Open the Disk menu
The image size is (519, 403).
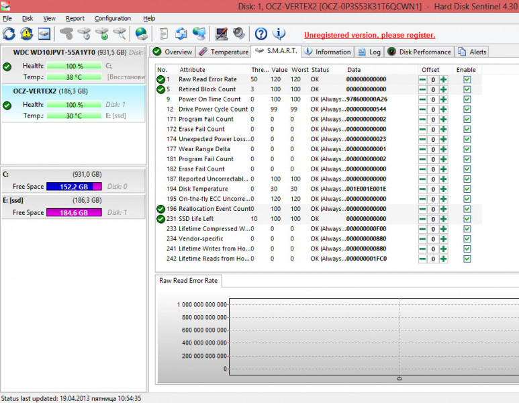click(28, 18)
